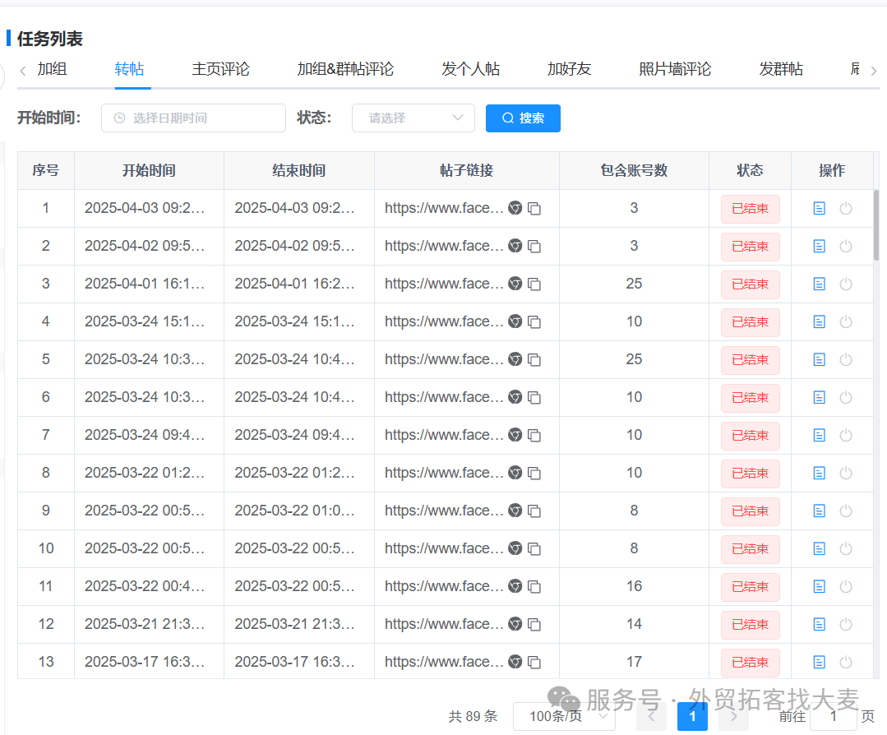Click start time 2025-03-21 21:3… in row 12
The width and height of the screenshot is (887, 735).
(145, 624)
